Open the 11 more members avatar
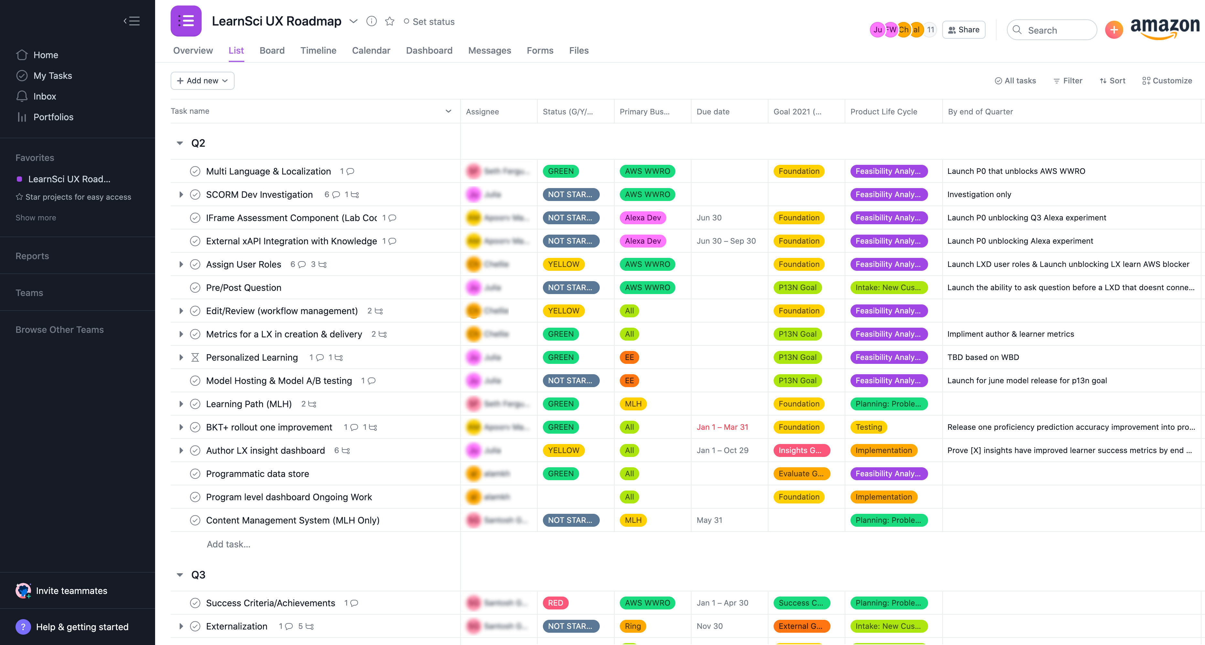Screen dimensions: 1205x645 (x=930, y=29)
